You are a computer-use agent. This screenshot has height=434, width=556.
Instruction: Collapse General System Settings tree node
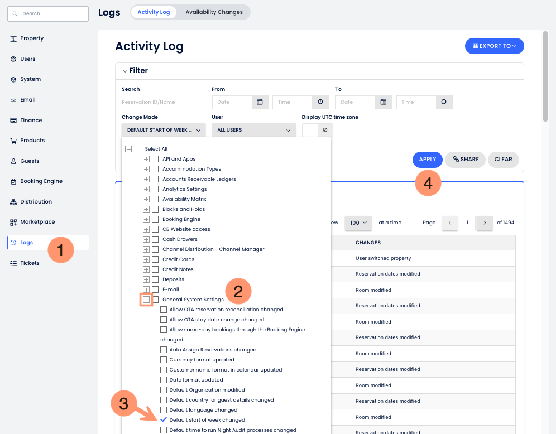pyautogui.click(x=146, y=300)
